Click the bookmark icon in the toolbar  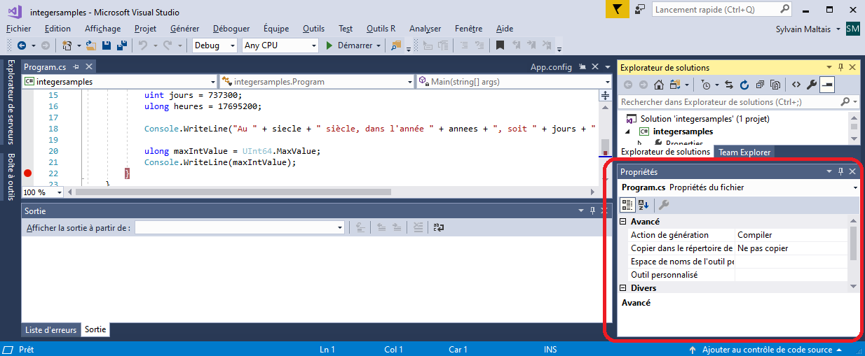pyautogui.click(x=500, y=45)
